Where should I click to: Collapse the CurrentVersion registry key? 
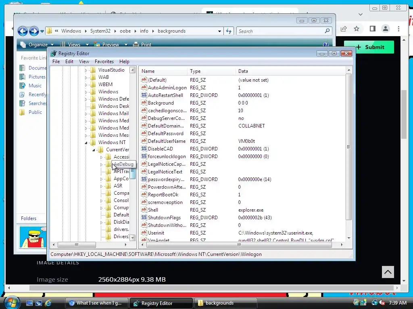click(94, 150)
